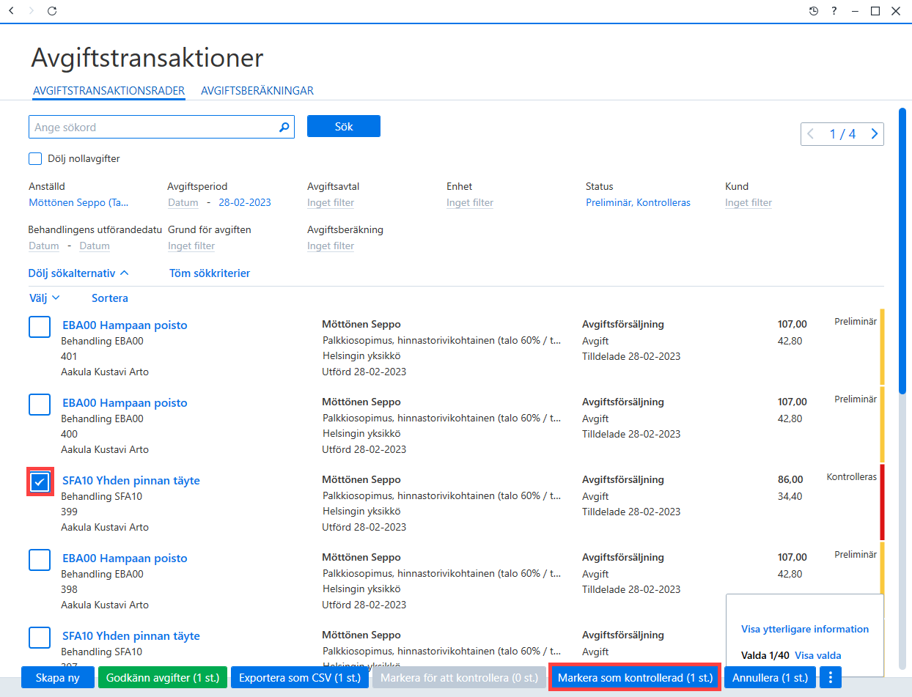Toggle Dölj nollavgifter checkbox
The width and height of the screenshot is (912, 697).
point(35,158)
